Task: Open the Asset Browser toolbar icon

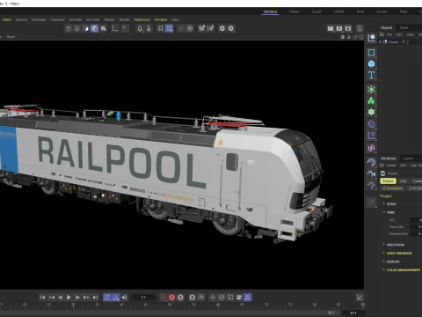Action: pos(360,28)
